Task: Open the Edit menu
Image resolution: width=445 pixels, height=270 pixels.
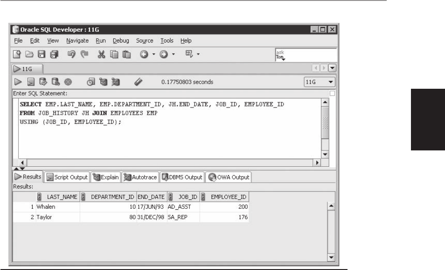Action: (35, 41)
